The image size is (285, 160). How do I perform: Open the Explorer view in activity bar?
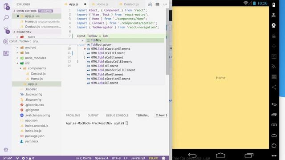6,7
